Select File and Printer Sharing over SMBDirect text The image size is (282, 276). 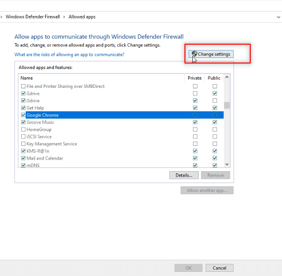pos(65,86)
